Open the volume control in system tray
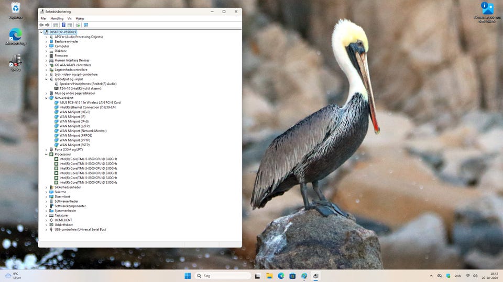This screenshot has width=503, height=282. pos(475,276)
